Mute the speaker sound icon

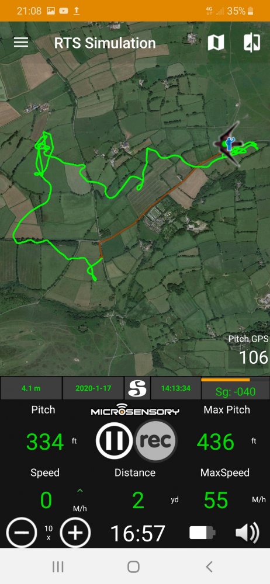coord(247,533)
